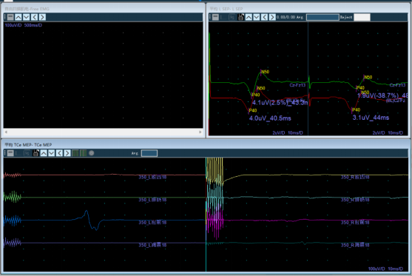412x276 pixels.
Task: Click the '4.1uV(2.5%)' measurement label
Action: coord(269,102)
